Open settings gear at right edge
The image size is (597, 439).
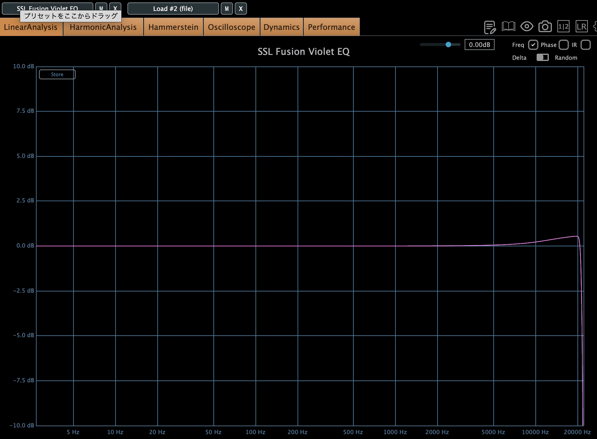595,27
